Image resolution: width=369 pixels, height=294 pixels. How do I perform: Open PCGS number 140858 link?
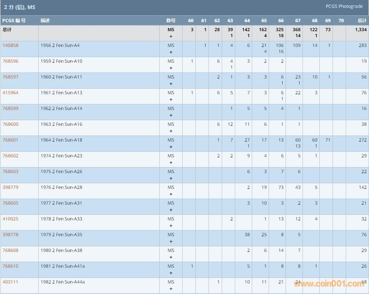(x=11, y=45)
